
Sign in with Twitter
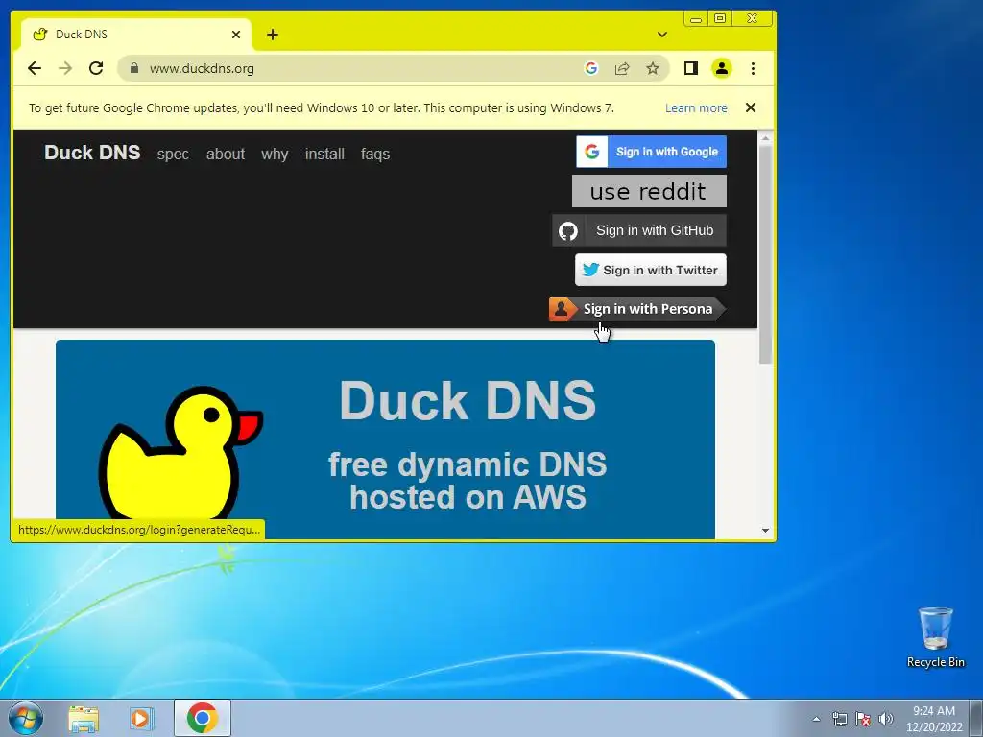click(x=651, y=270)
